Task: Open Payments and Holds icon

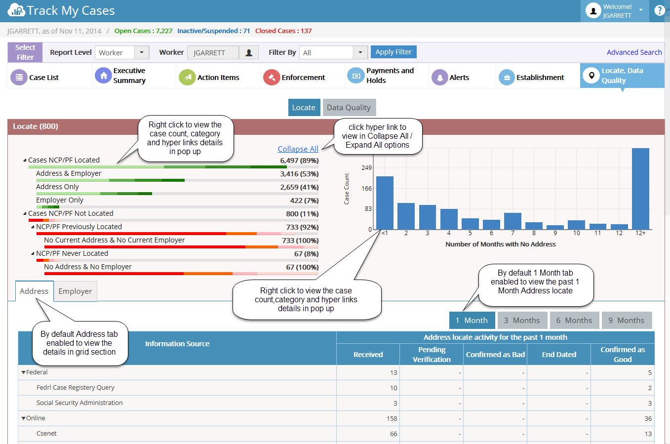Action: coord(356,76)
